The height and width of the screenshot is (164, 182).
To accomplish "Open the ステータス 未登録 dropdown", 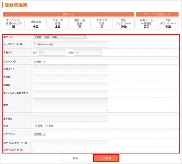I will (x=39, y=134).
